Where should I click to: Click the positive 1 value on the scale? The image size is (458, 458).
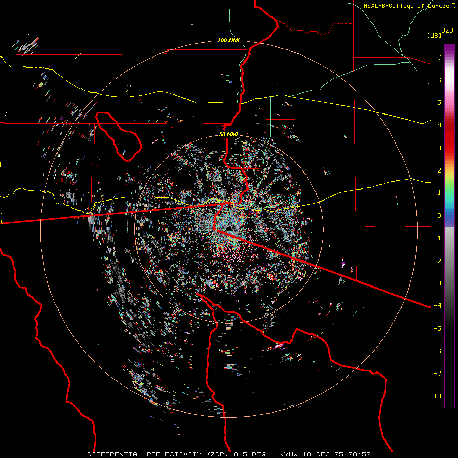click(439, 193)
